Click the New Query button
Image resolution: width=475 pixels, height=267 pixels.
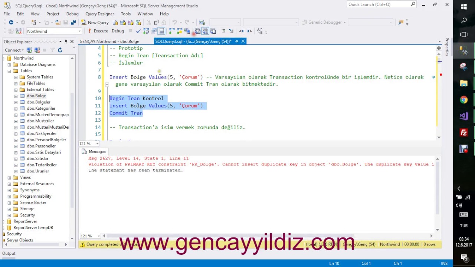[95, 22]
